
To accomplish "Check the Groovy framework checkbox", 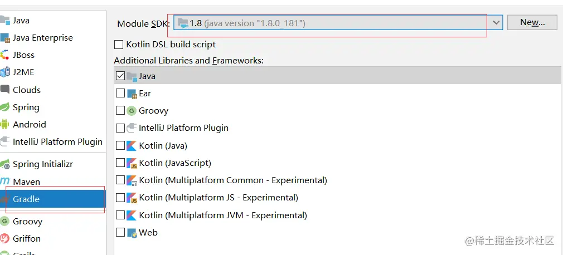I will coord(120,110).
